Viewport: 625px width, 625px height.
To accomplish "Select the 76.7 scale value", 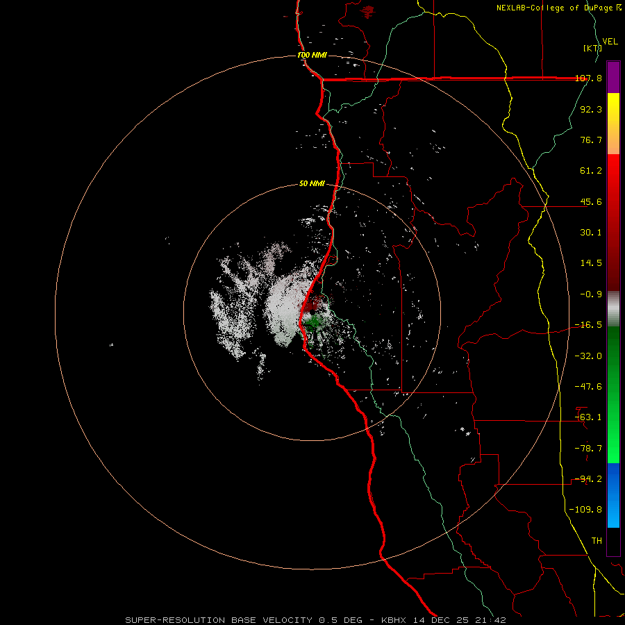I will (x=591, y=140).
